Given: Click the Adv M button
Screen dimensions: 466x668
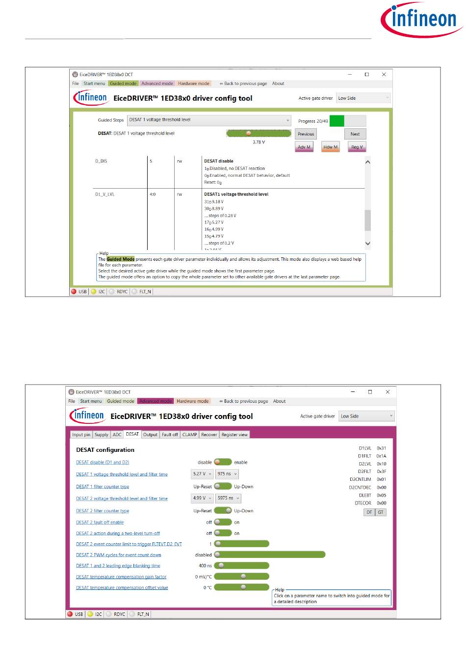Looking at the screenshot, I should click(x=304, y=147).
